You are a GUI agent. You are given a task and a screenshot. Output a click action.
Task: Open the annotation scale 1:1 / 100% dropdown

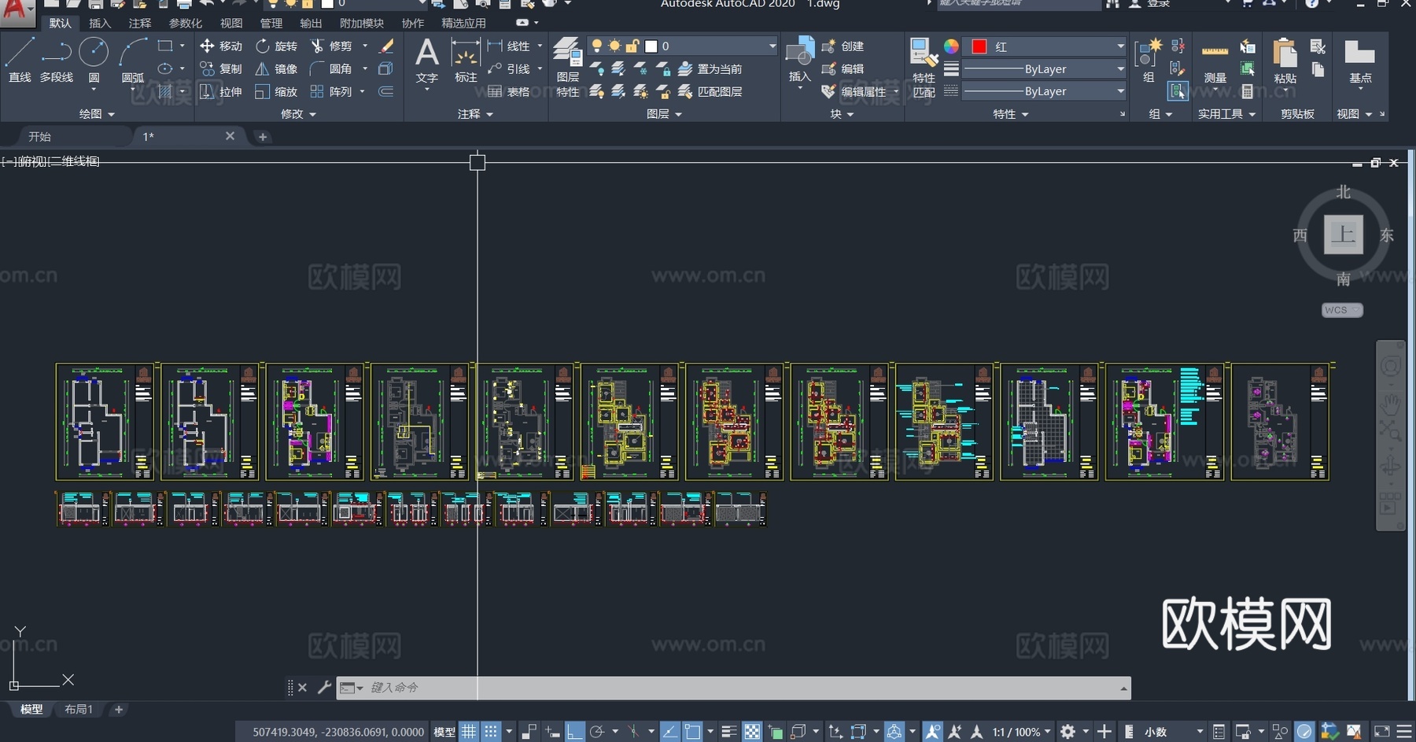coord(1021,732)
